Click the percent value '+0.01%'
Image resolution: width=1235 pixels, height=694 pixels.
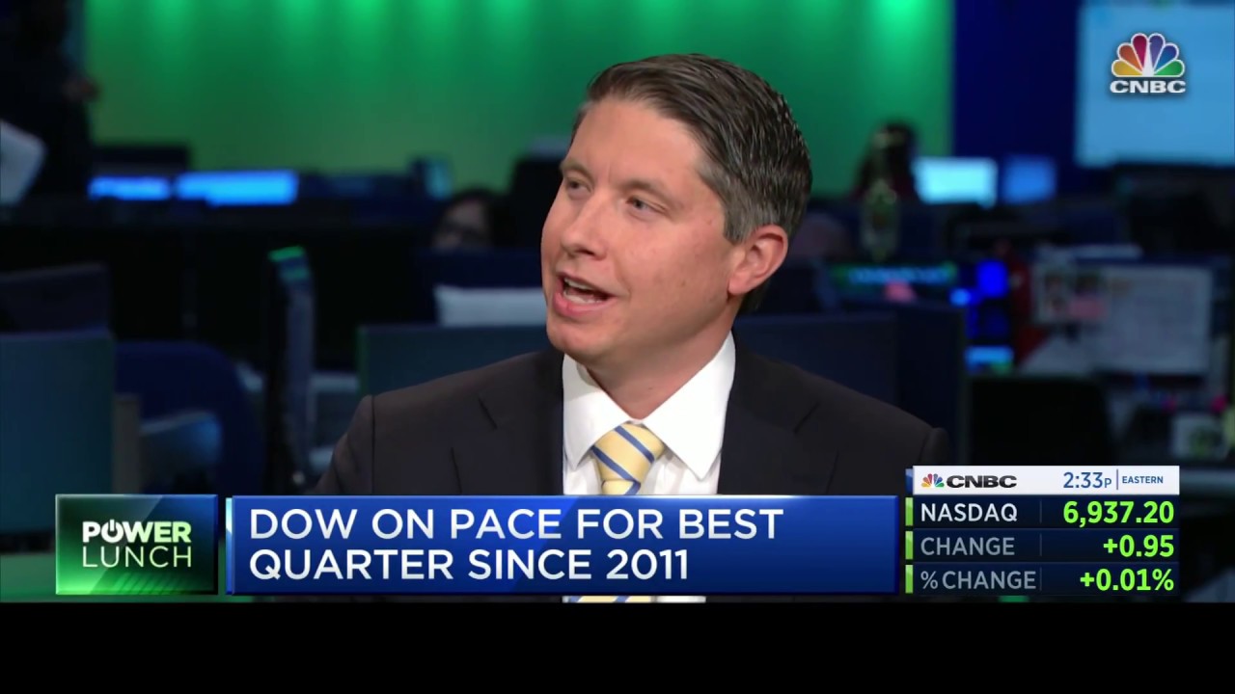(1127, 580)
